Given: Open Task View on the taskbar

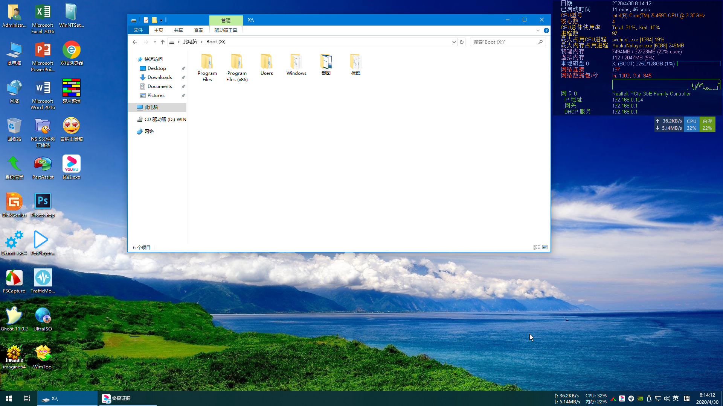Looking at the screenshot, I should [27, 398].
